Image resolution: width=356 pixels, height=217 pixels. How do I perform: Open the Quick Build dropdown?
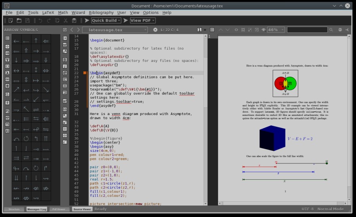pyautogui.click(x=106, y=20)
